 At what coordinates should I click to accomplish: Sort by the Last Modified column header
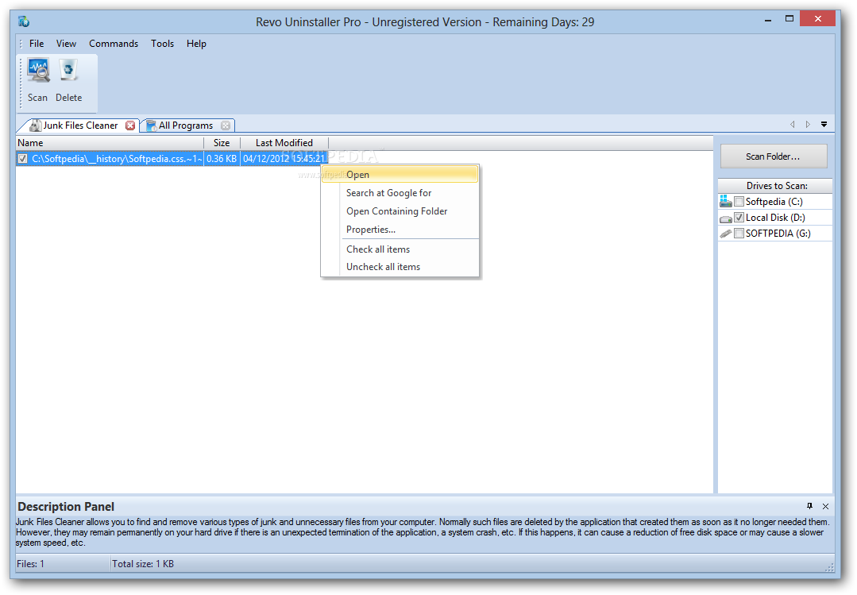click(x=284, y=143)
